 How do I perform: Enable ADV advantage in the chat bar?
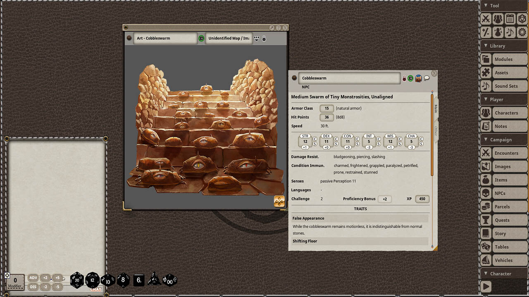pos(33,278)
